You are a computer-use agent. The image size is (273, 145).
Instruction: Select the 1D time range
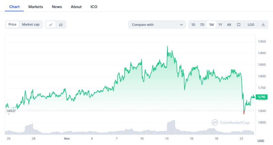(x=193, y=25)
